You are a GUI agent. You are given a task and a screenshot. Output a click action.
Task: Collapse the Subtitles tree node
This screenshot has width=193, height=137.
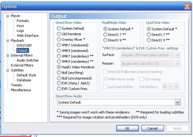point(8,70)
